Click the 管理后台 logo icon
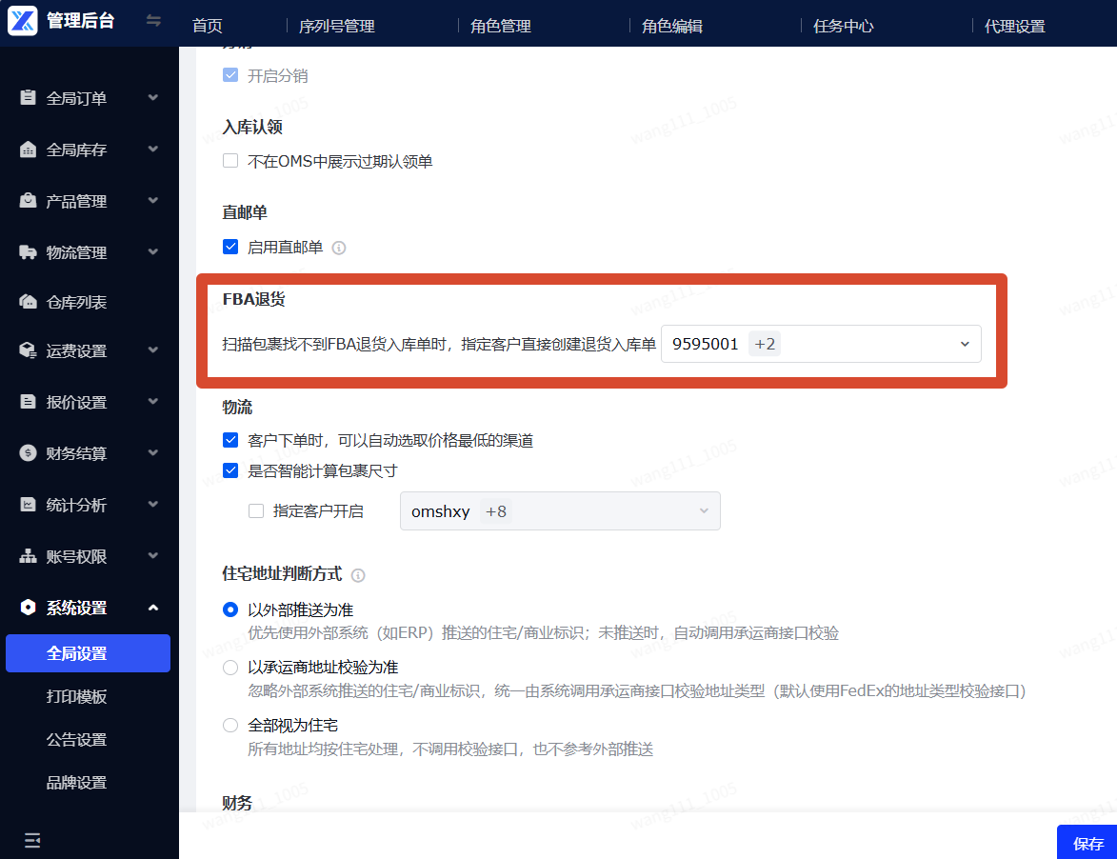This screenshot has width=1117, height=859. [22, 20]
